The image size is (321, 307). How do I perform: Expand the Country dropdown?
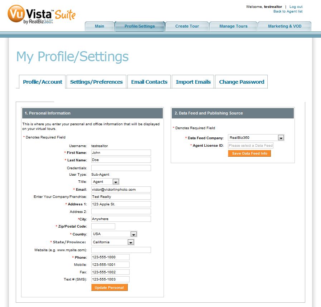(133, 234)
